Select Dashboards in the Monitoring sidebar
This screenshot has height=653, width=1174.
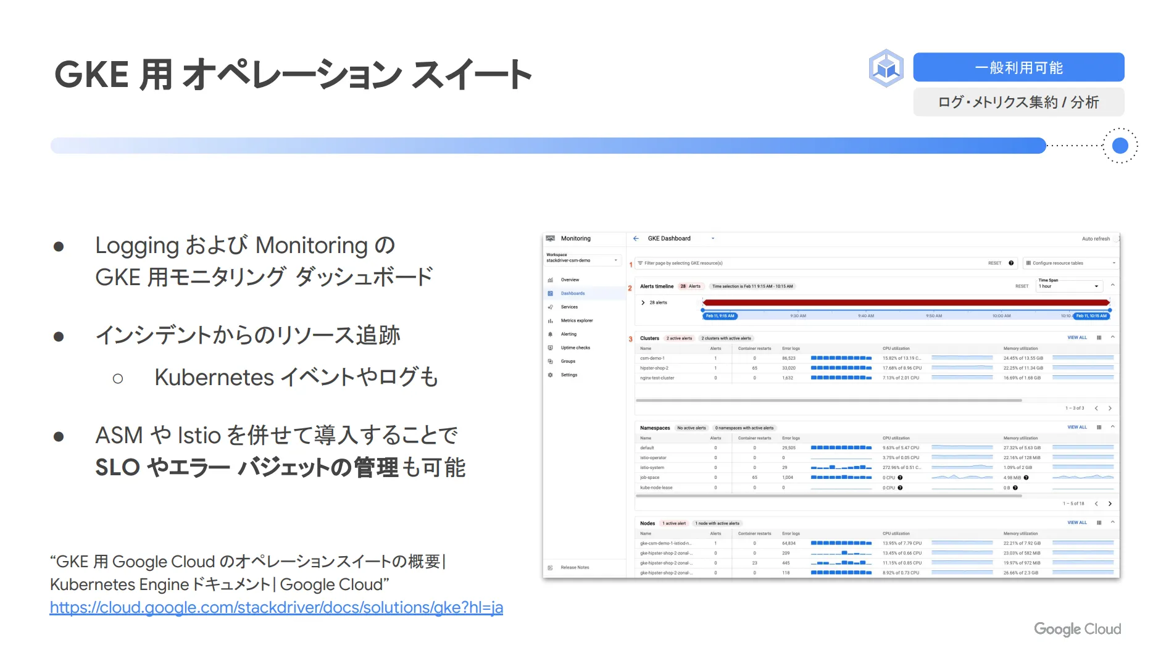point(572,293)
